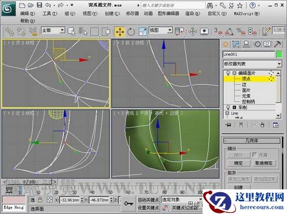Open the reference coordinate dropdown showing 视图
The height and width of the screenshot is (214, 287).
click(x=161, y=30)
